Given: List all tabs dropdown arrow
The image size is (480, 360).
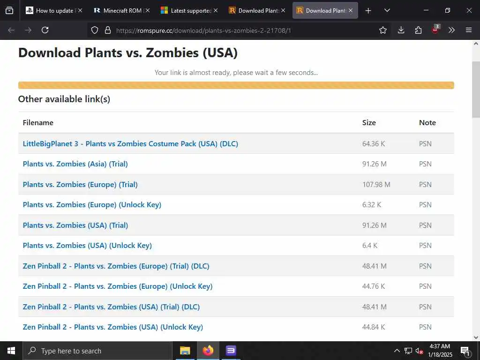Looking at the screenshot, I should click(x=387, y=11).
